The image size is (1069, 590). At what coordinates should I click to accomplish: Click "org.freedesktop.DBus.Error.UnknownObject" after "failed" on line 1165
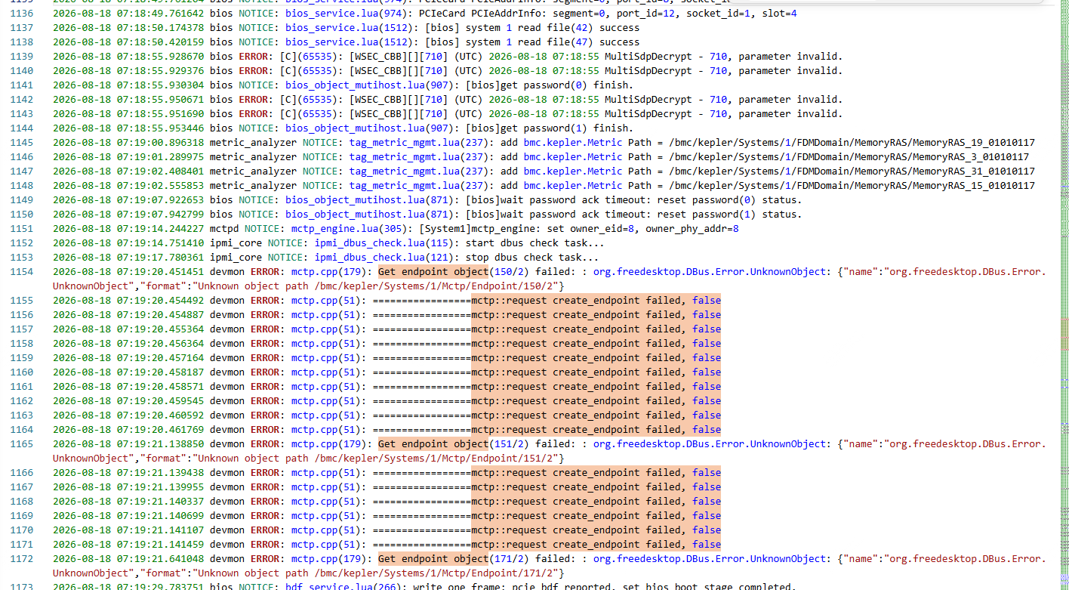tap(710, 444)
